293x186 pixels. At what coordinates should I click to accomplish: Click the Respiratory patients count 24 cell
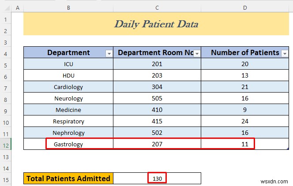tap(245, 121)
